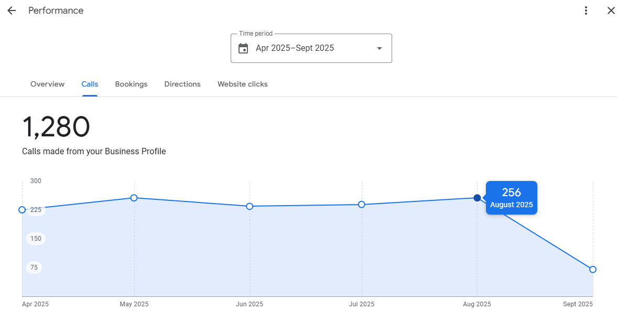This screenshot has height=310, width=617.
Task: Click the 150 y-axis label
Action: (36, 239)
